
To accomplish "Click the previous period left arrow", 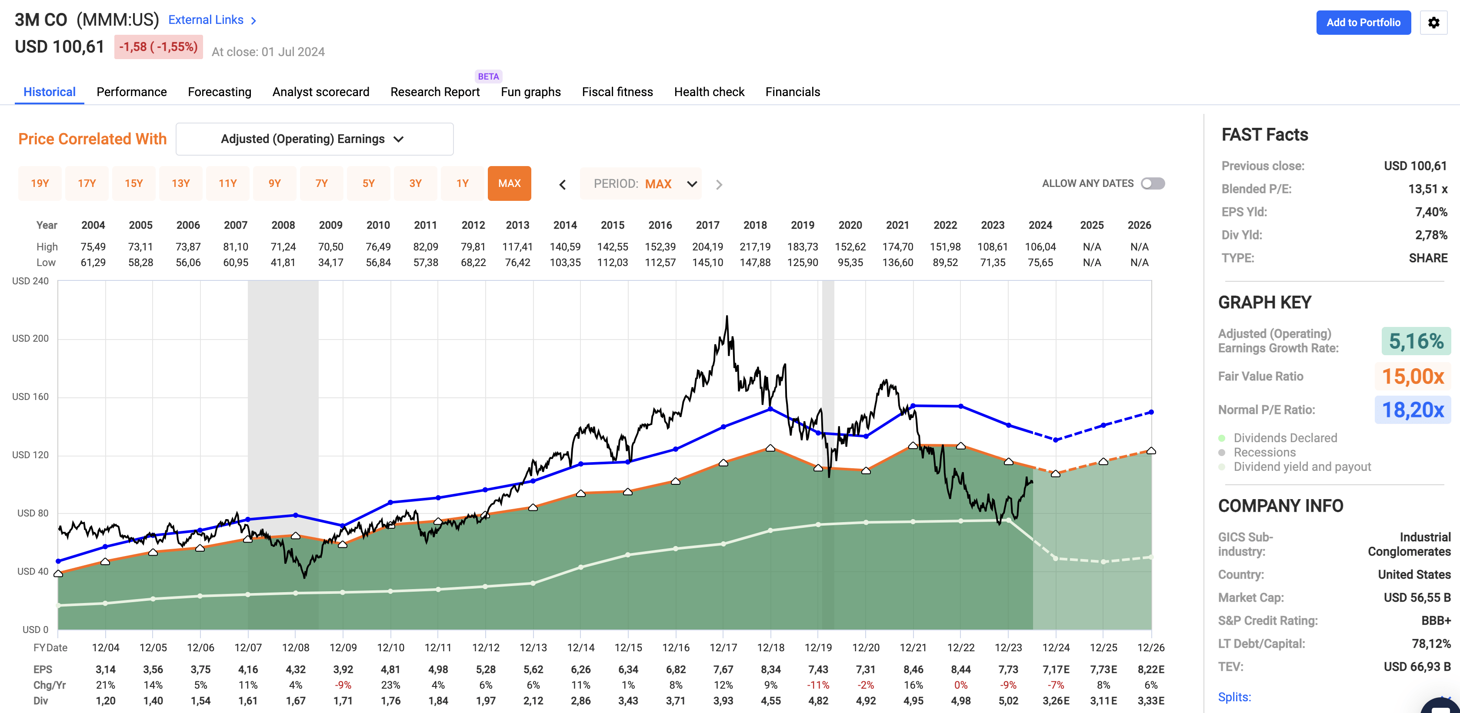I will [x=562, y=184].
